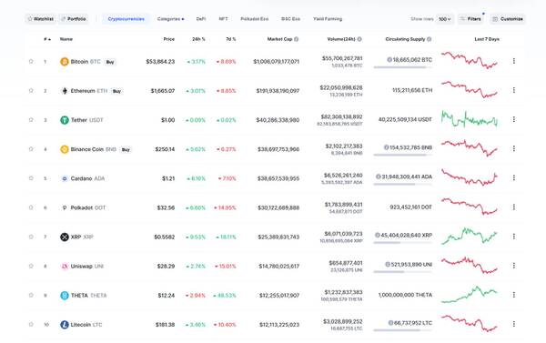Image resolution: width=546 pixels, height=343 pixels.
Task: Open THETA 7-day sparkline chart
Action: (470, 295)
